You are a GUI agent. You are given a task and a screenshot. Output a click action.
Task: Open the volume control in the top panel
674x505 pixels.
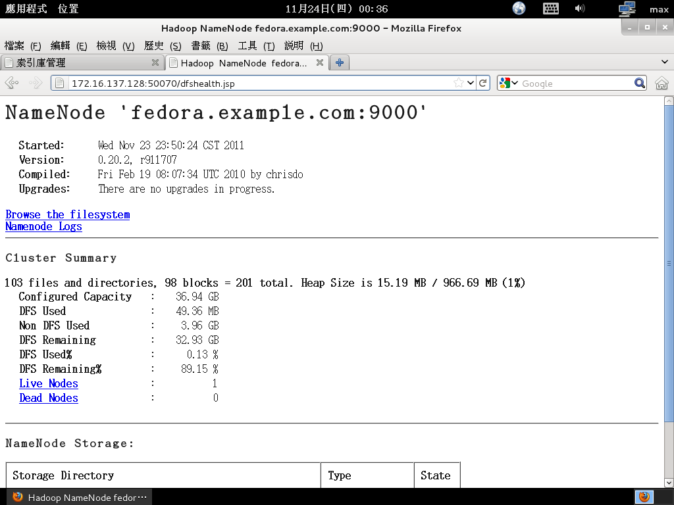pyautogui.click(x=580, y=9)
